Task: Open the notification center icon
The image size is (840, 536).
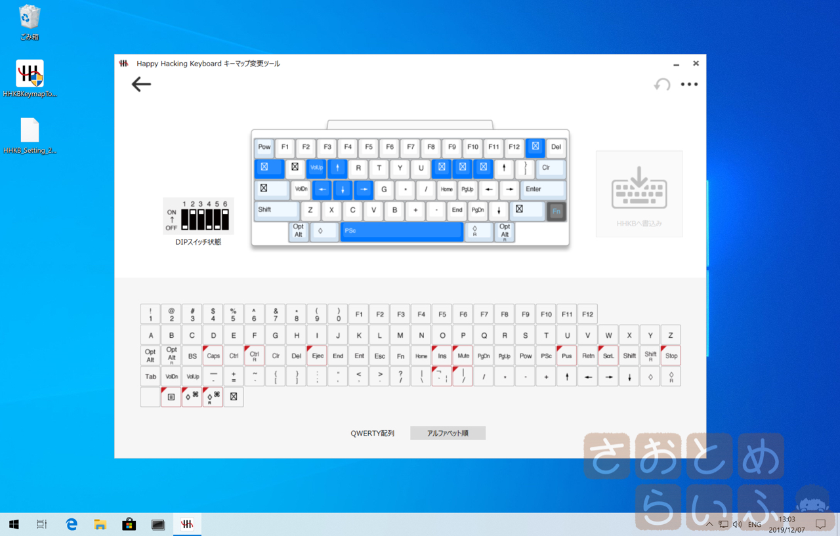Action: point(820,524)
